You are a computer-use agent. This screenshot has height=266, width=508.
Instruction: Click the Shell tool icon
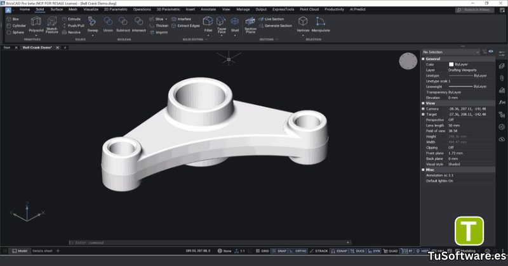235,25
